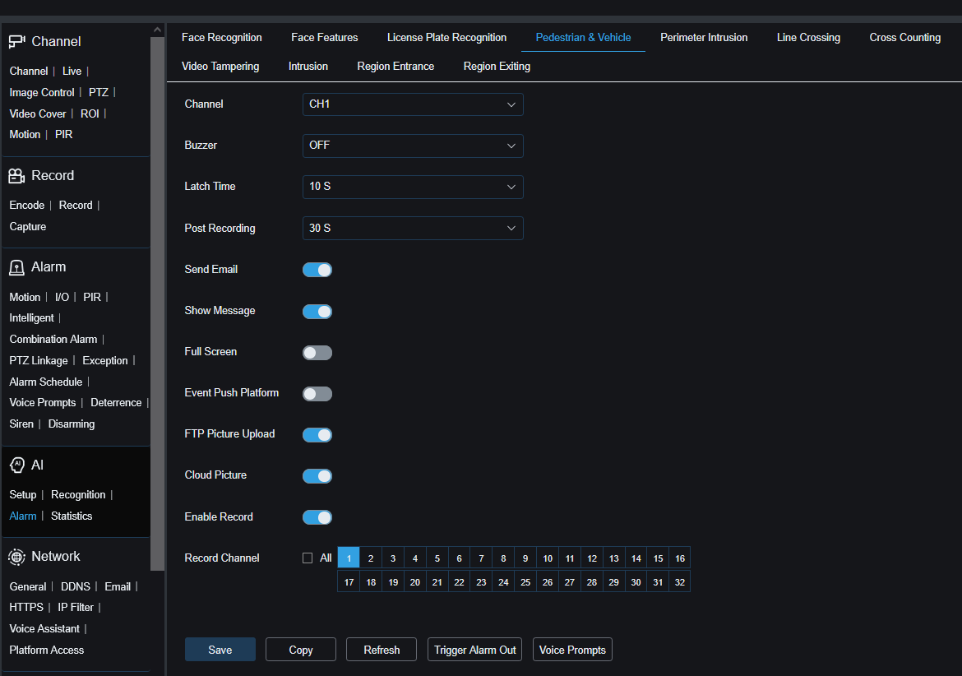
Task: Open the Latch Time dropdown
Action: pos(413,187)
